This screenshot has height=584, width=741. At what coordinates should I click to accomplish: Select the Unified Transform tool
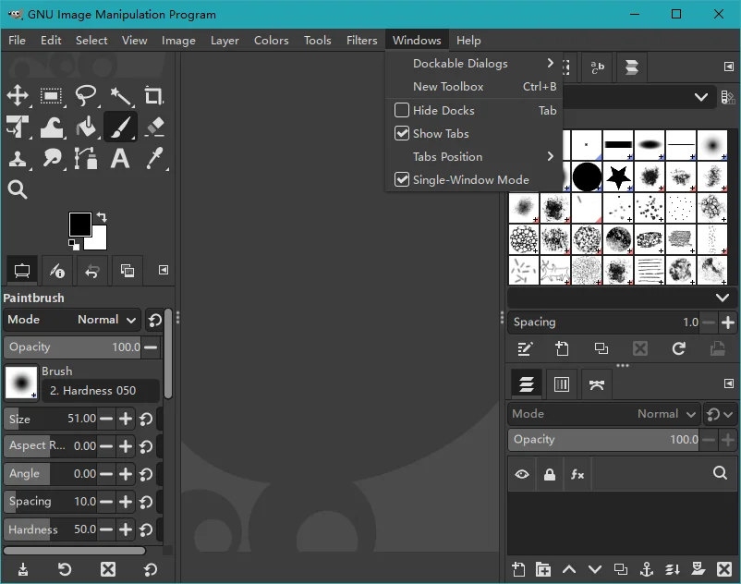pyautogui.click(x=18, y=127)
